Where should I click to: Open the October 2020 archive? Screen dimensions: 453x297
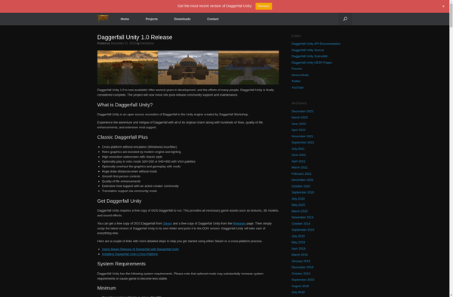[300, 186]
